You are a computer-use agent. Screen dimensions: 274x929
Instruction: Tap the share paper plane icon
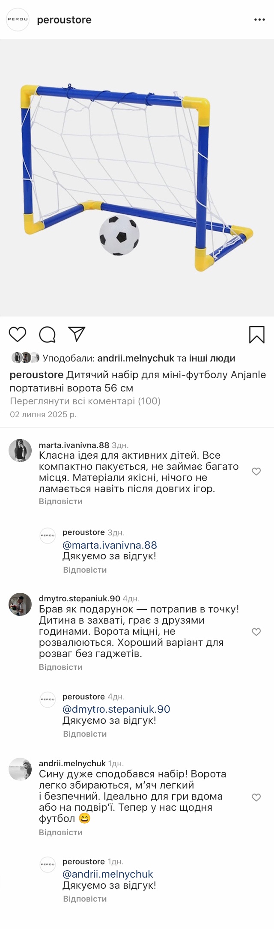(x=77, y=334)
